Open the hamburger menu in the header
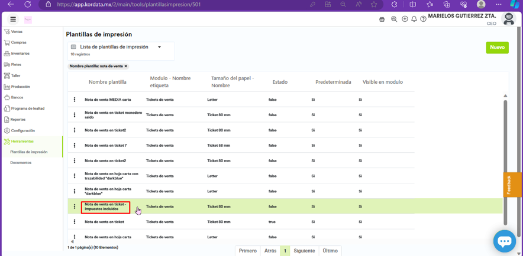 13,19
